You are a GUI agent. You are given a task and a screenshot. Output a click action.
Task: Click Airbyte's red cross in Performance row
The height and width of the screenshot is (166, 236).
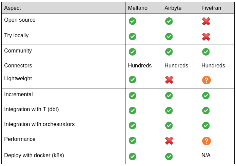pyautogui.click(x=169, y=141)
